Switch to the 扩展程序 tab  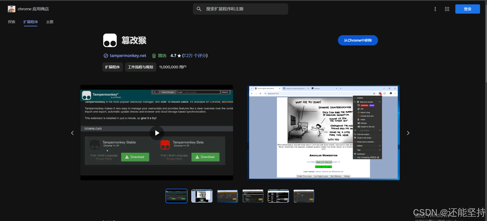pyautogui.click(x=31, y=22)
